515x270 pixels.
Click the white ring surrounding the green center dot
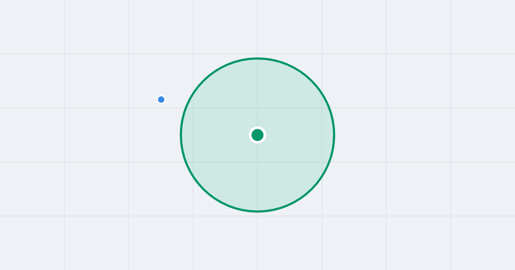coord(257,128)
